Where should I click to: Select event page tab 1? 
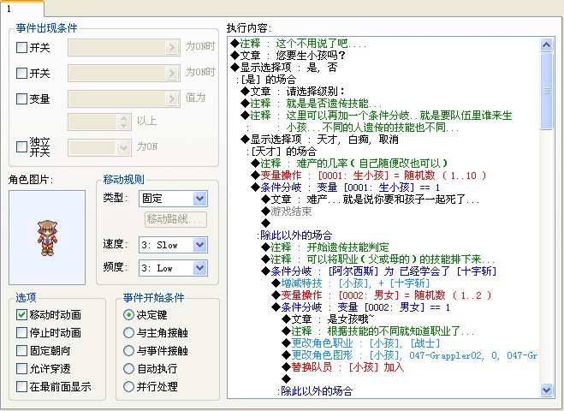[x=21, y=9]
